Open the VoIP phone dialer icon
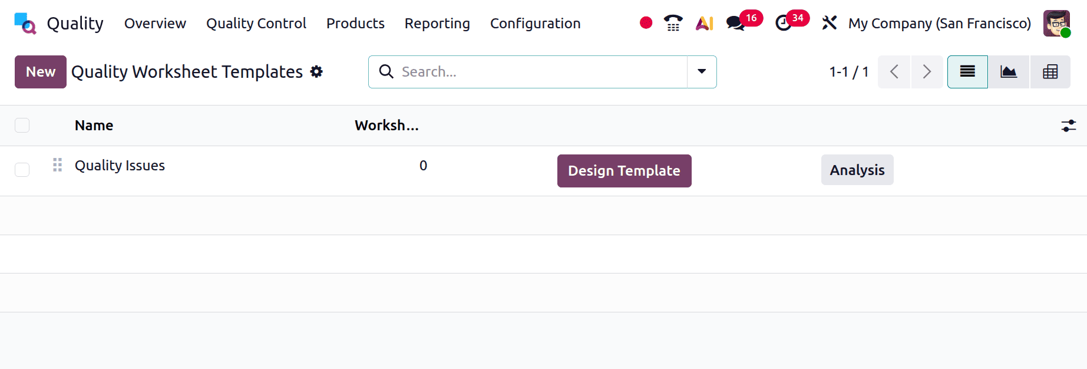Viewport: 1087px width, 369px height. coord(673,23)
